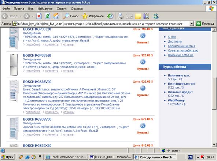This screenshot has width=217, height=161.
Task: Click the pencil quick launch icon near Пуск
Action: coord(21,157)
